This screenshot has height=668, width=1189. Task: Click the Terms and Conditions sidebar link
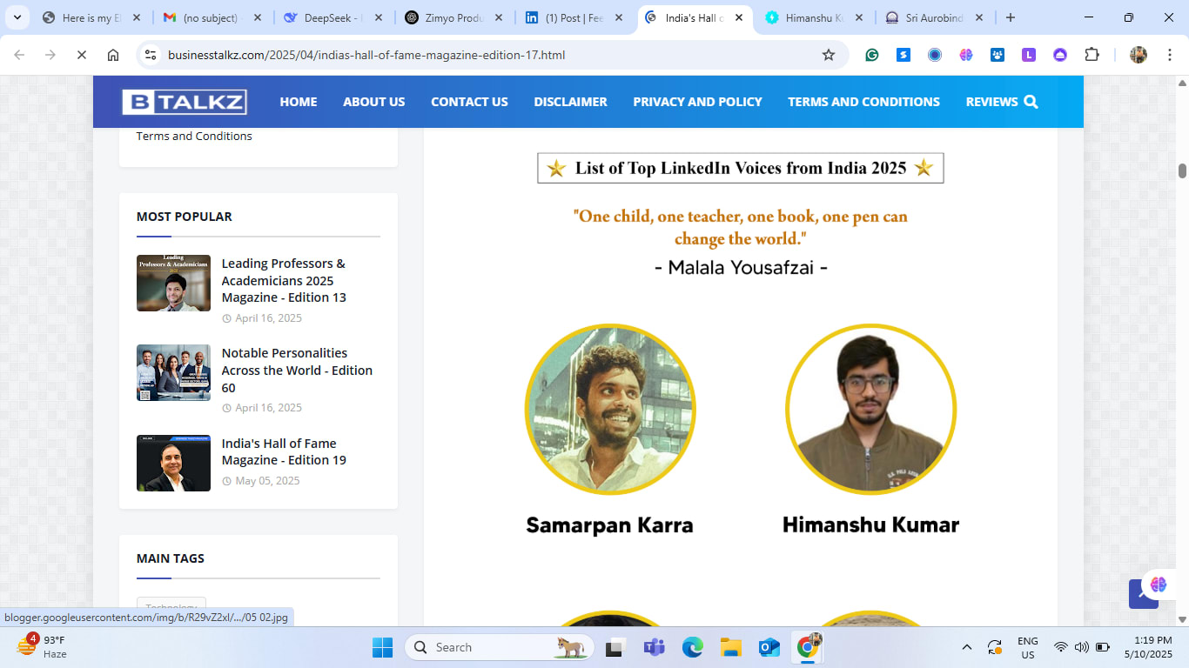point(194,136)
